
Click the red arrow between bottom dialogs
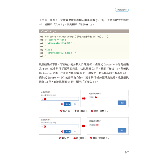click(x=84, y=126)
